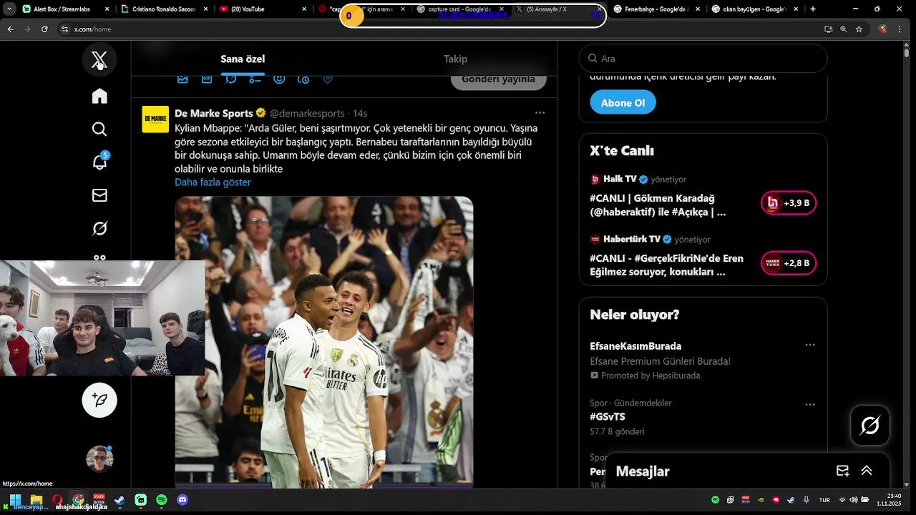Open Notifications bell icon
916x515 pixels.
point(99,162)
